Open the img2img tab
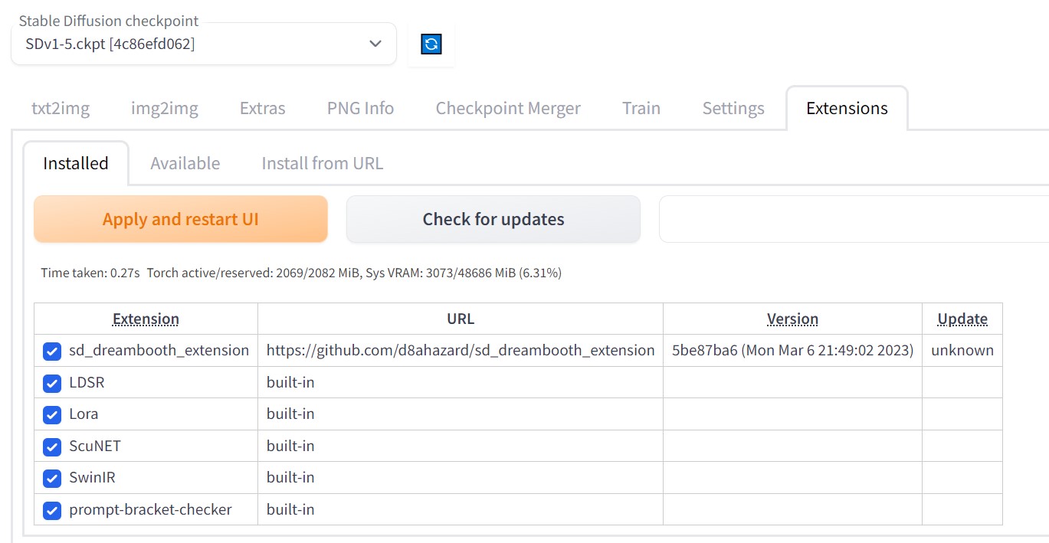This screenshot has width=1049, height=543. tap(165, 109)
